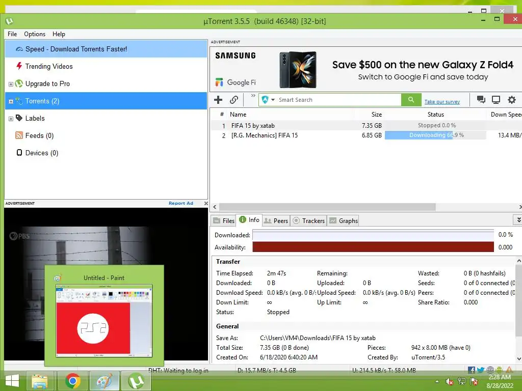Switch to the Files tab
The image size is (522, 391).
point(224,221)
